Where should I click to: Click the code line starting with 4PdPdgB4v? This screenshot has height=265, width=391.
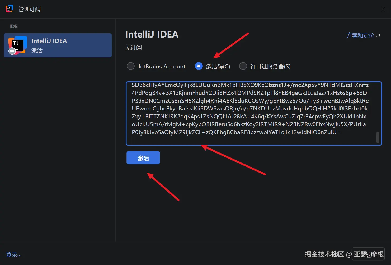[249, 93]
